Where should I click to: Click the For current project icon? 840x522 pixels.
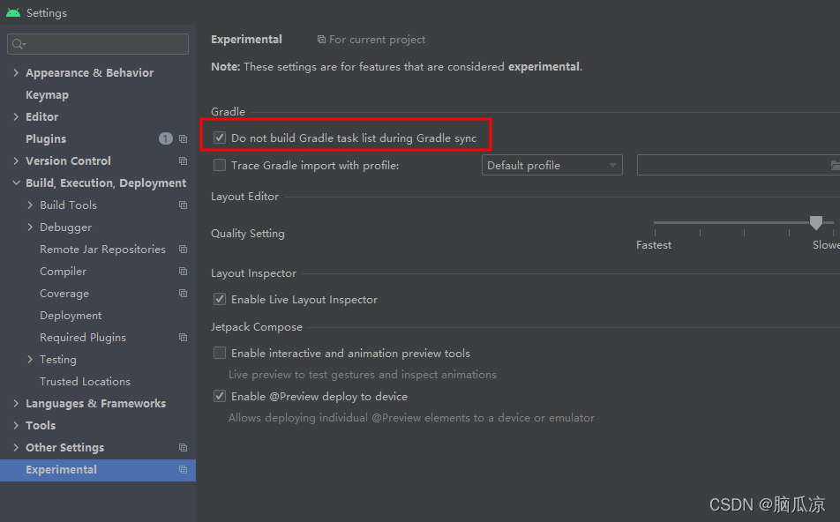click(x=321, y=40)
